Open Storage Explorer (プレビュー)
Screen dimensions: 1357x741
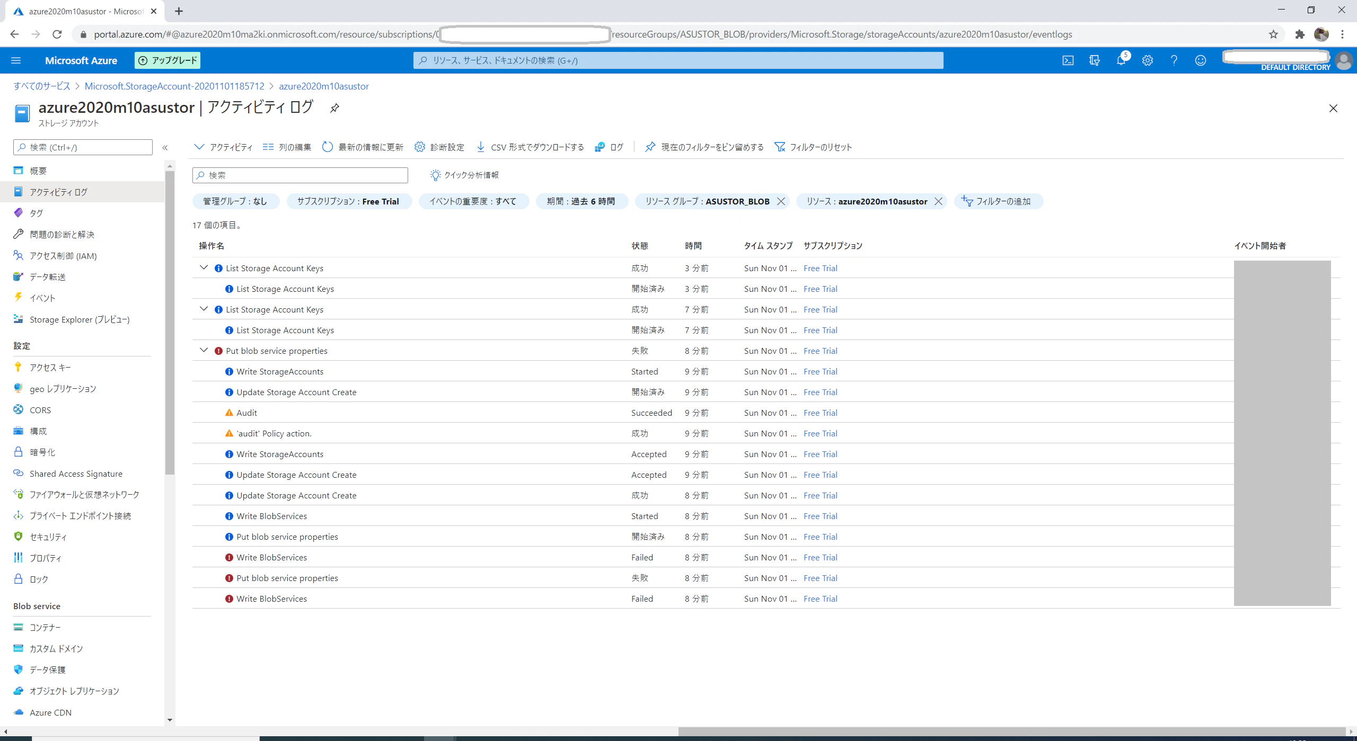pyautogui.click(x=80, y=319)
